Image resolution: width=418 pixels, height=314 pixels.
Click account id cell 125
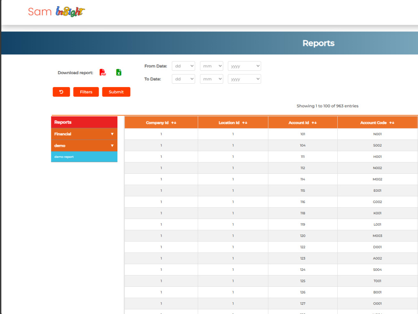pyautogui.click(x=303, y=281)
